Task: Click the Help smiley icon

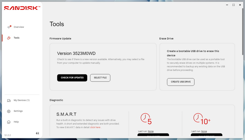Action: pyautogui.click(x=9, y=122)
